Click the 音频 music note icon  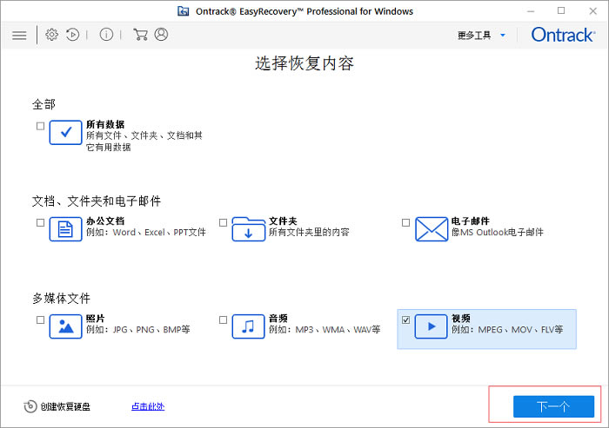[x=249, y=326]
